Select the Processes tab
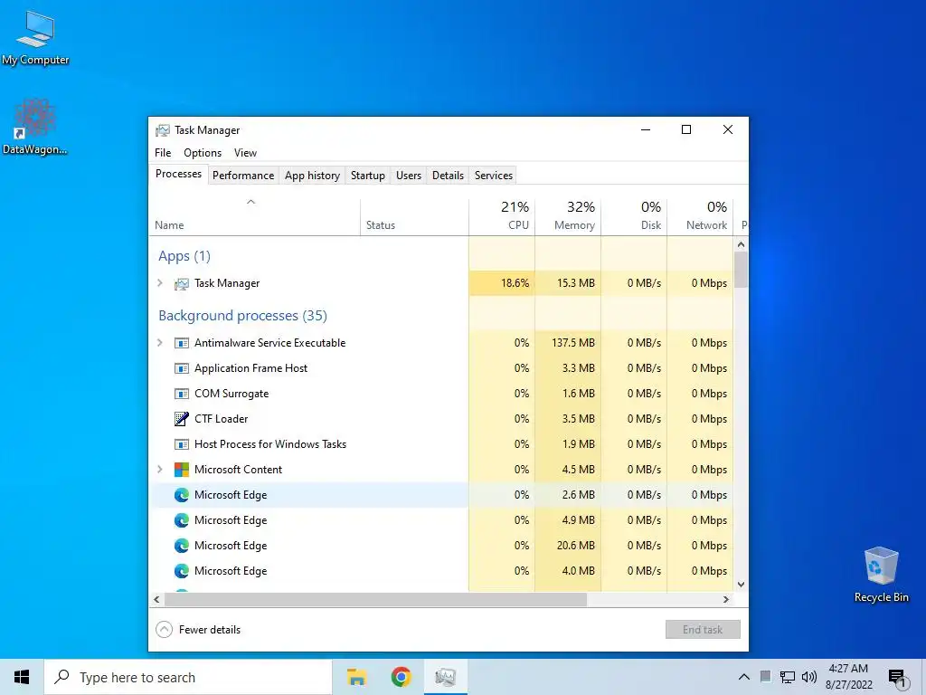 click(178, 174)
